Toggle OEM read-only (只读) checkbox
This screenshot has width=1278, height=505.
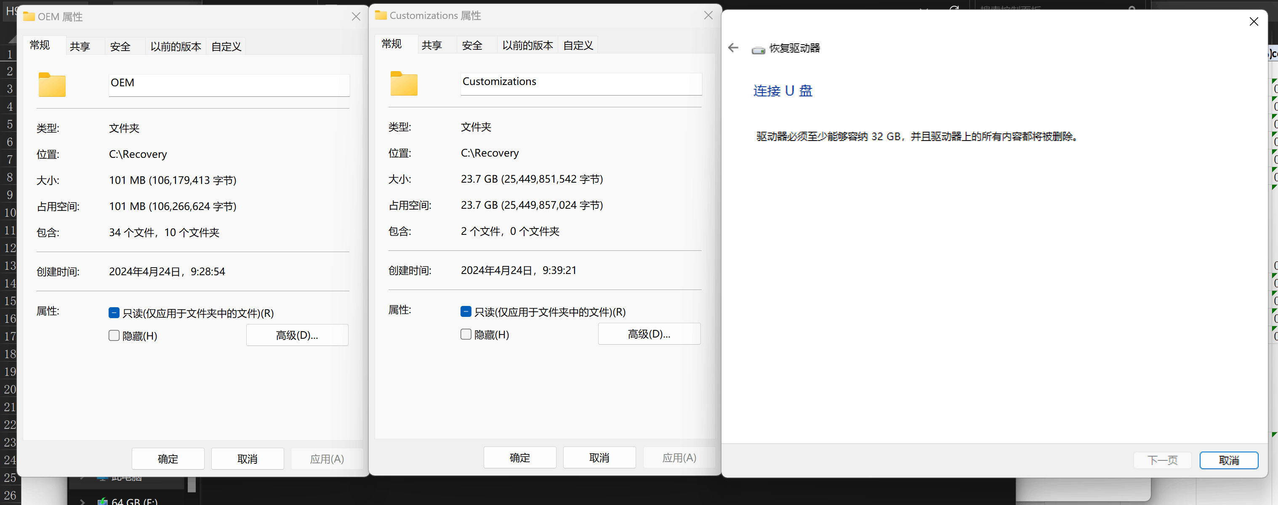click(x=114, y=313)
